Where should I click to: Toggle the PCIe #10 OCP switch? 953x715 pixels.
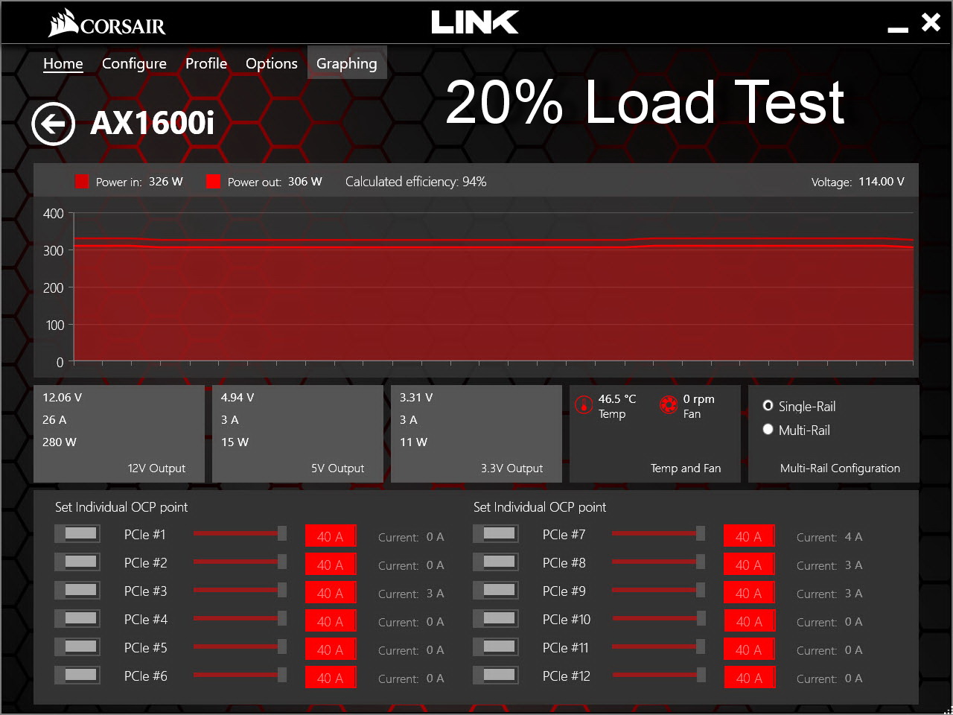496,619
